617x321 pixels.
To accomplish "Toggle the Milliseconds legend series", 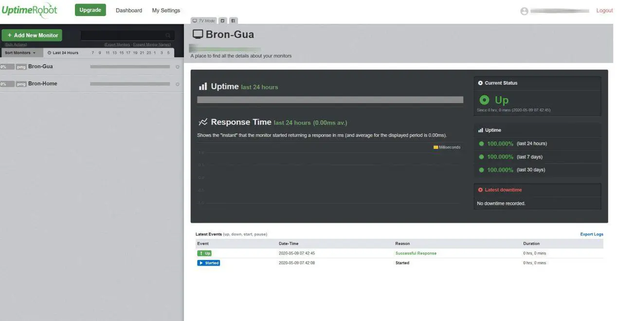I will 447,147.
